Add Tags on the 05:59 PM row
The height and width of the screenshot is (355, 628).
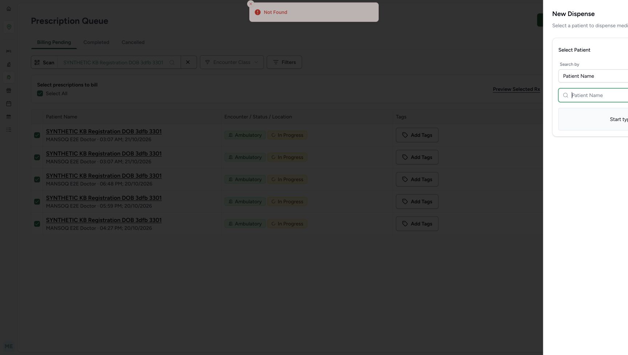click(x=417, y=202)
